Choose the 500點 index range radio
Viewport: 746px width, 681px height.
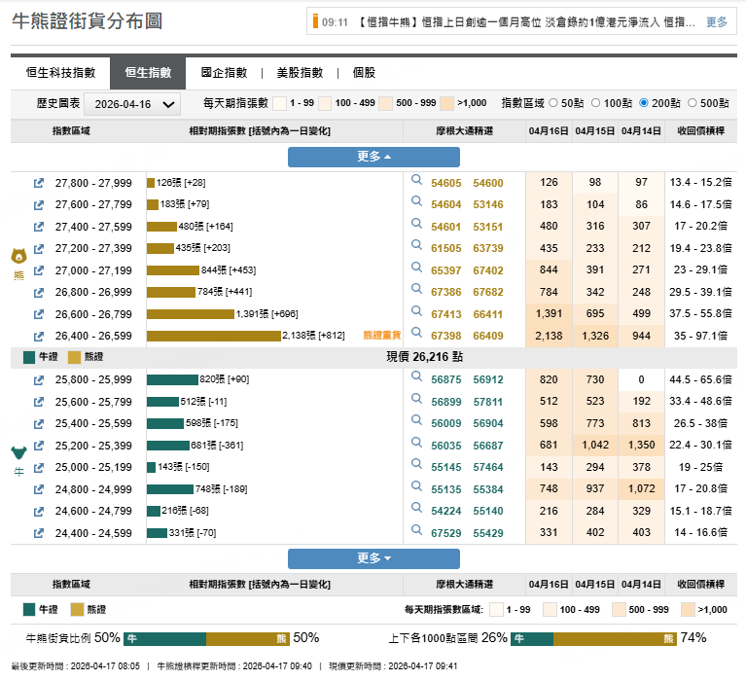coord(693,103)
